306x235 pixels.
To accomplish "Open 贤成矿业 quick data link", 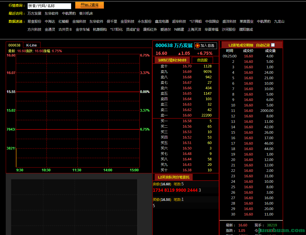I will coord(133,30).
